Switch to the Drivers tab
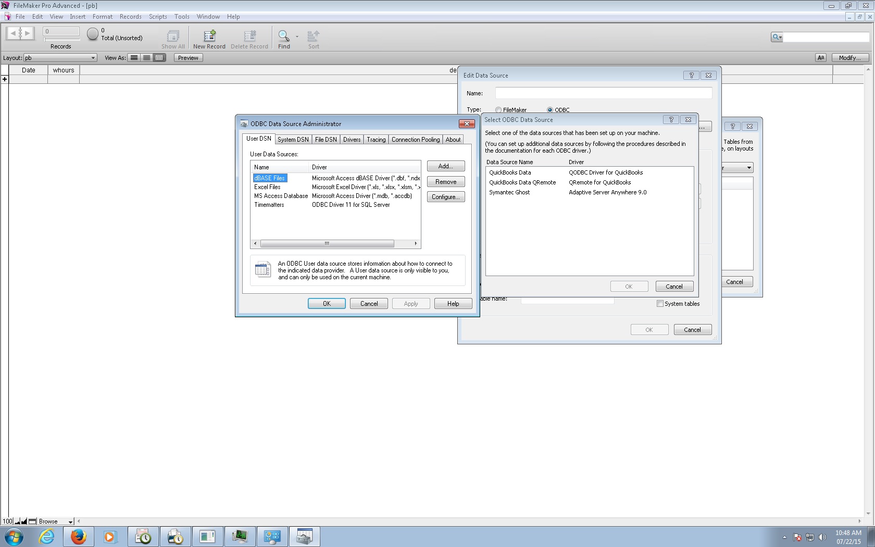Viewport: 875px width, 547px height. (352, 140)
